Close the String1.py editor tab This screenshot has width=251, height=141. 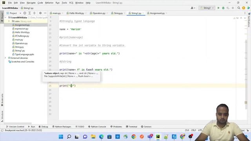click(143, 13)
